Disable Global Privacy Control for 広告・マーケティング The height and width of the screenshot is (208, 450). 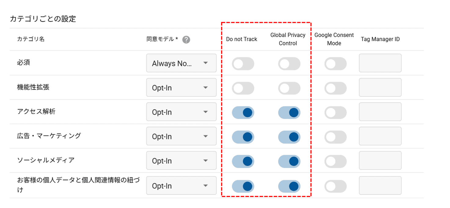pos(289,136)
